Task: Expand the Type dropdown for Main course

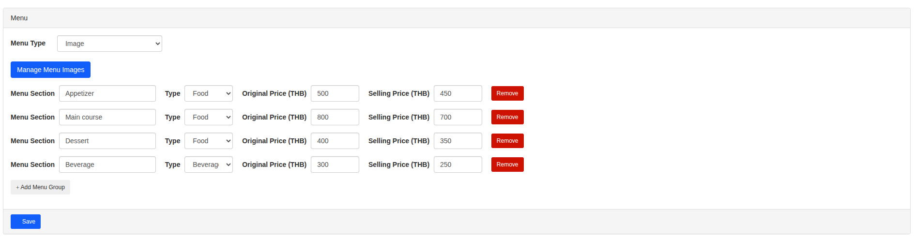Action: 209,117
